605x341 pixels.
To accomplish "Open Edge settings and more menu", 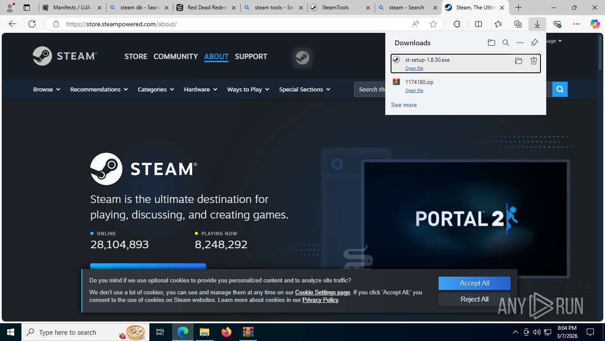I will tap(577, 24).
